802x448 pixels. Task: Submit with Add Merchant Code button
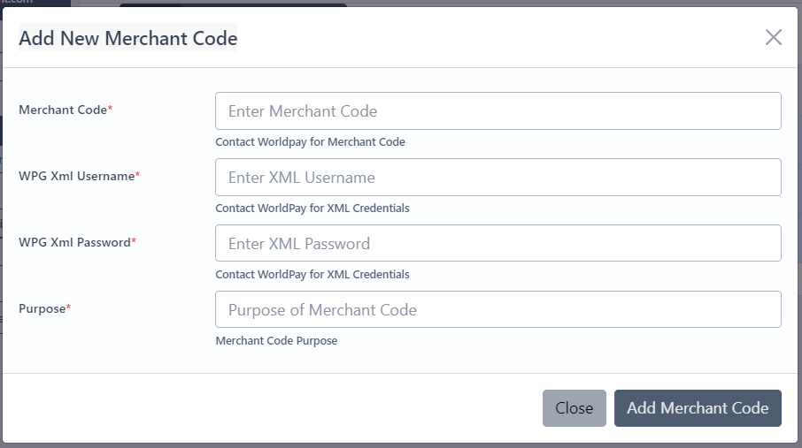[698, 408]
